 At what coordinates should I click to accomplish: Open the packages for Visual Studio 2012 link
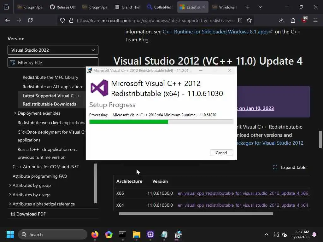point(270,143)
